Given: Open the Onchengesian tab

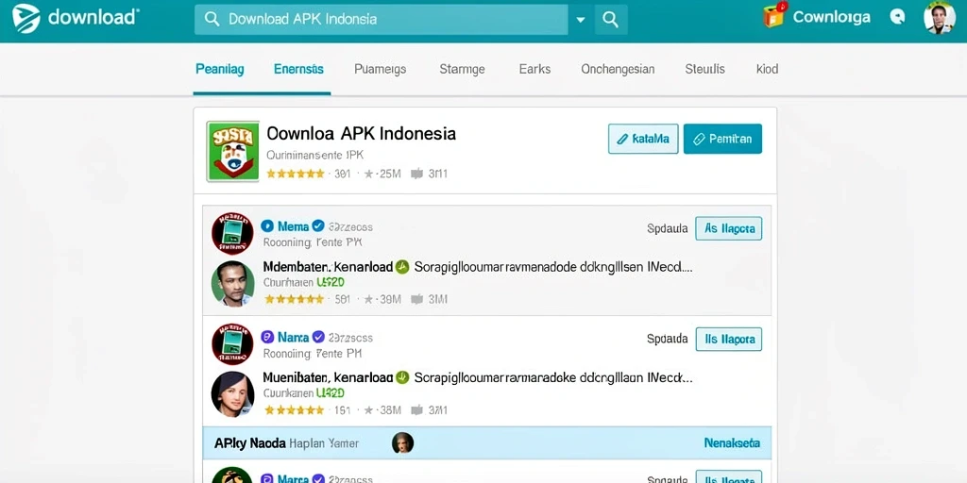Looking at the screenshot, I should (x=618, y=69).
